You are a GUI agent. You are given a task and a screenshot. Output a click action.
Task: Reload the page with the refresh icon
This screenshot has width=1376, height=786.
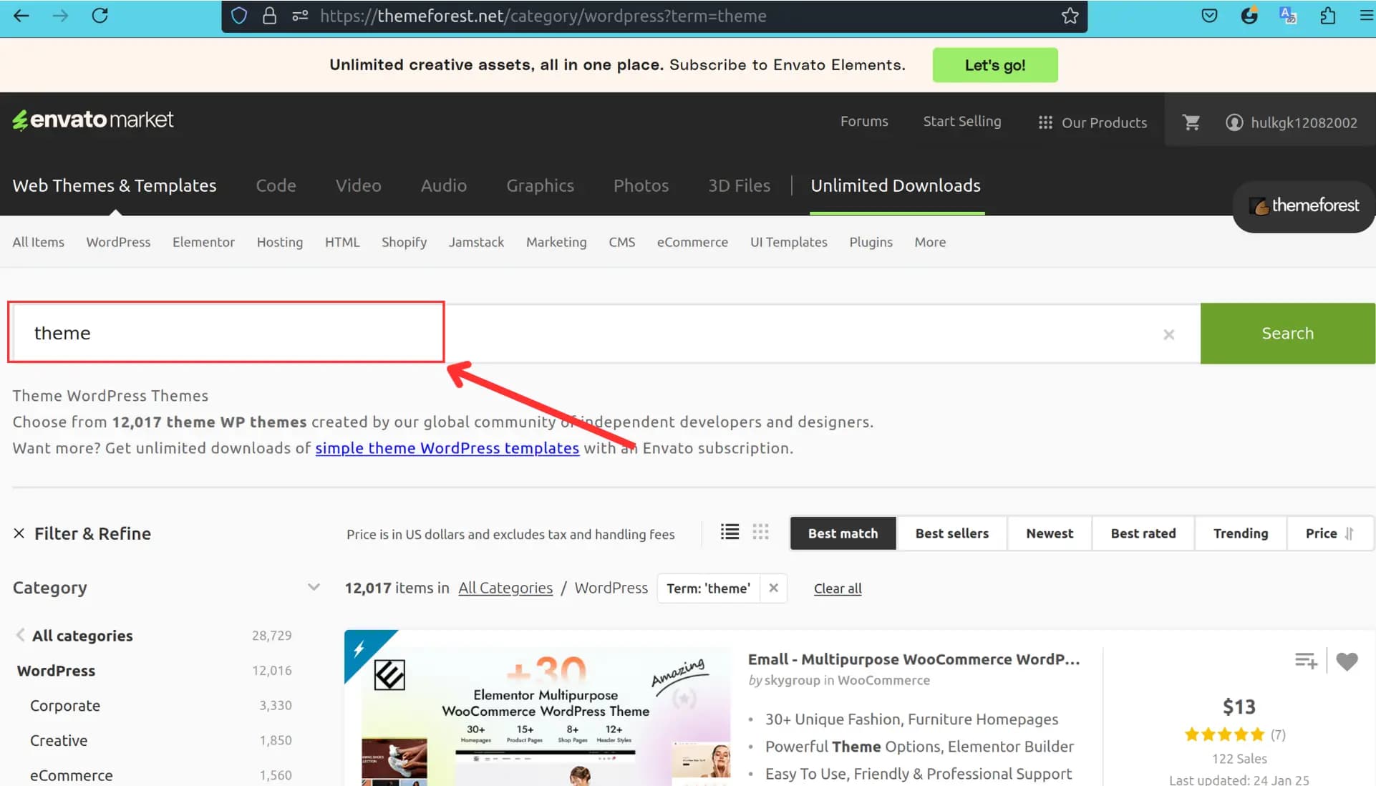100,16
